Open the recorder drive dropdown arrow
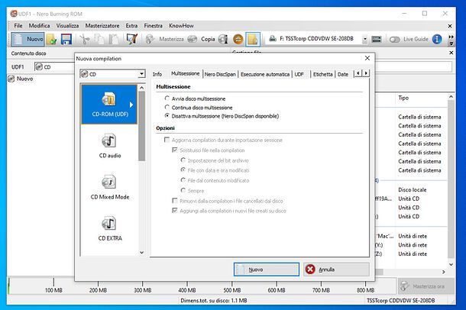 pos(364,39)
